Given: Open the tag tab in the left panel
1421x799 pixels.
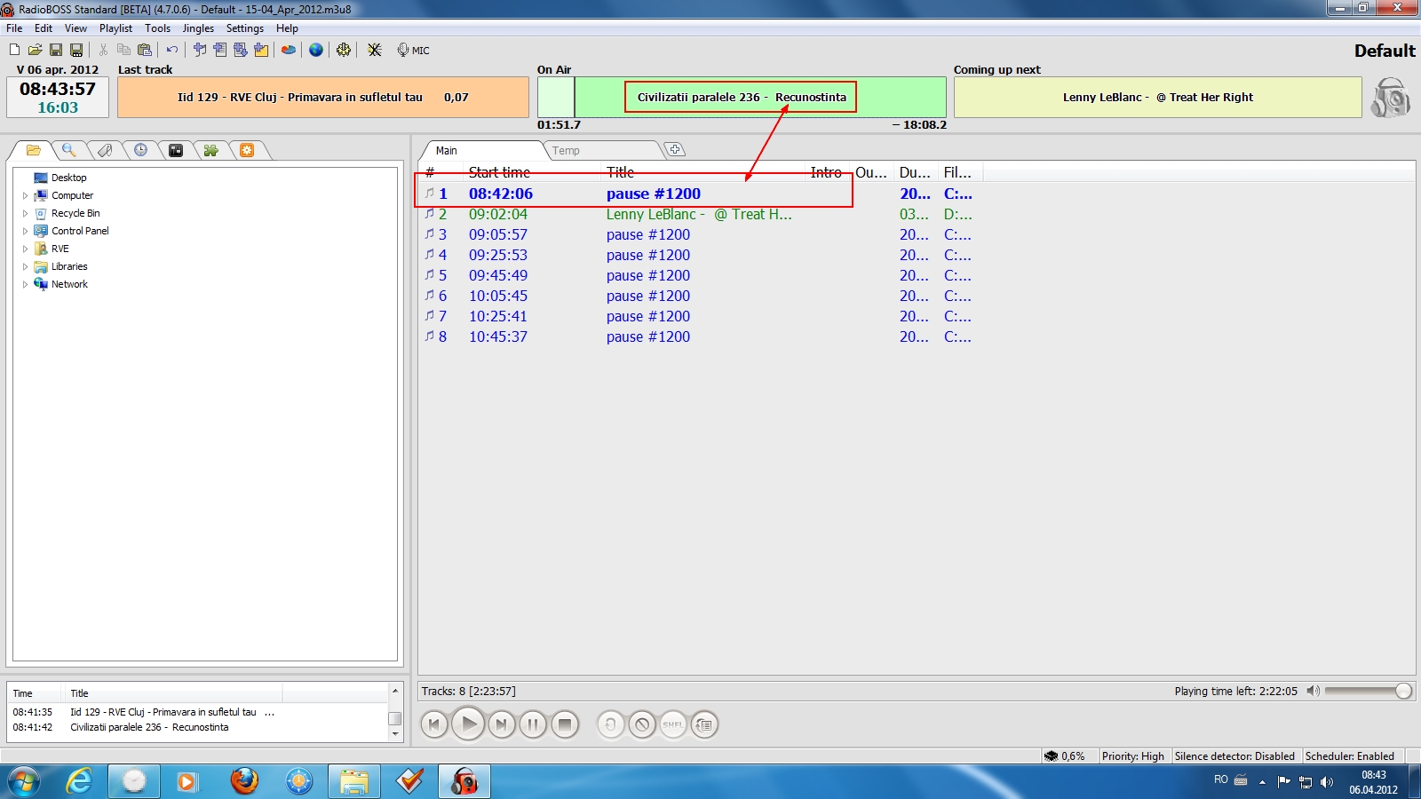Looking at the screenshot, I should click(x=105, y=150).
